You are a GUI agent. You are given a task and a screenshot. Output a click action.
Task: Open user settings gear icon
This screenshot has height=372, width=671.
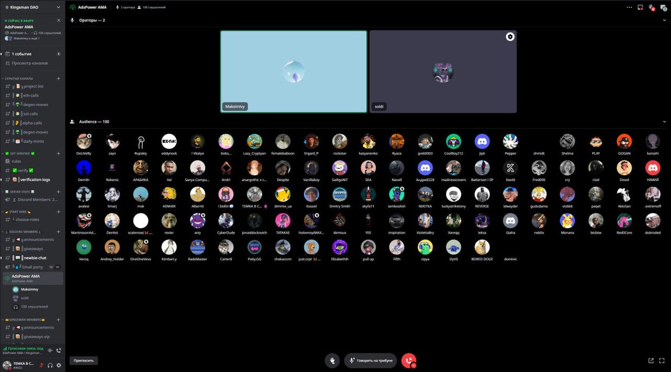(59, 365)
